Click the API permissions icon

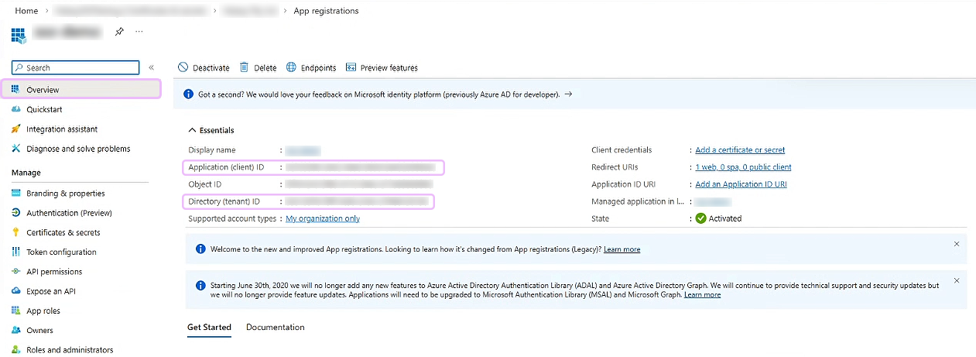[x=15, y=271]
